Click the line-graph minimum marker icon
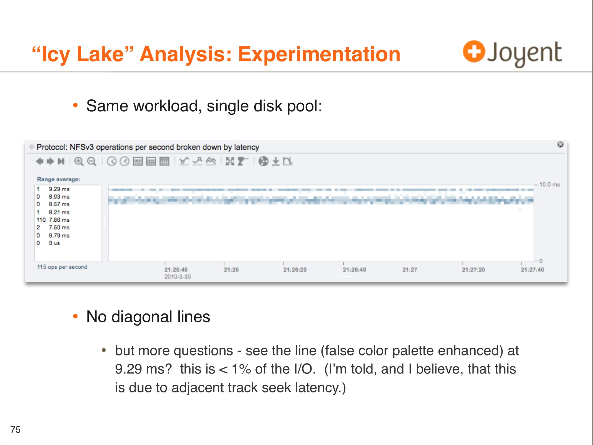Image resolution: width=593 pixels, height=445 pixels. click(184, 161)
